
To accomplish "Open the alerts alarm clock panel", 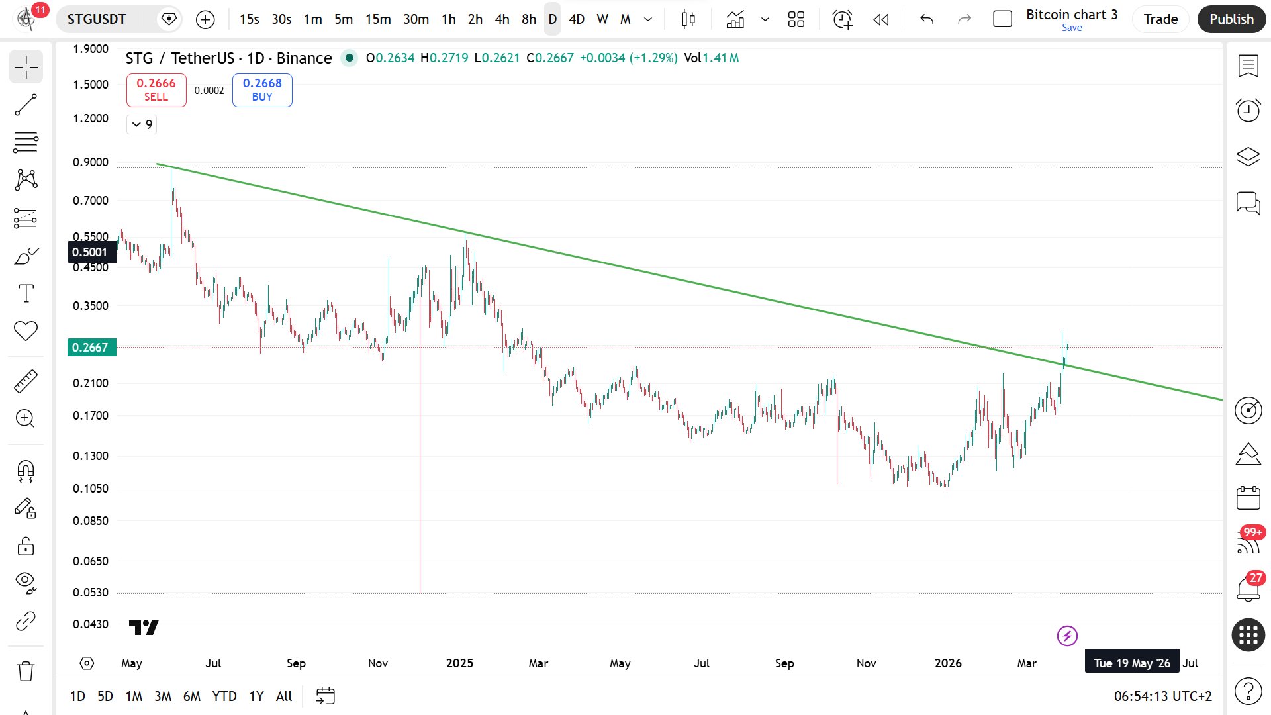I will click(1248, 110).
